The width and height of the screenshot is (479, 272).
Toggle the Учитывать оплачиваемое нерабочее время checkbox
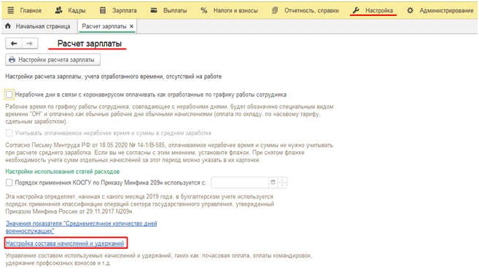coord(9,133)
